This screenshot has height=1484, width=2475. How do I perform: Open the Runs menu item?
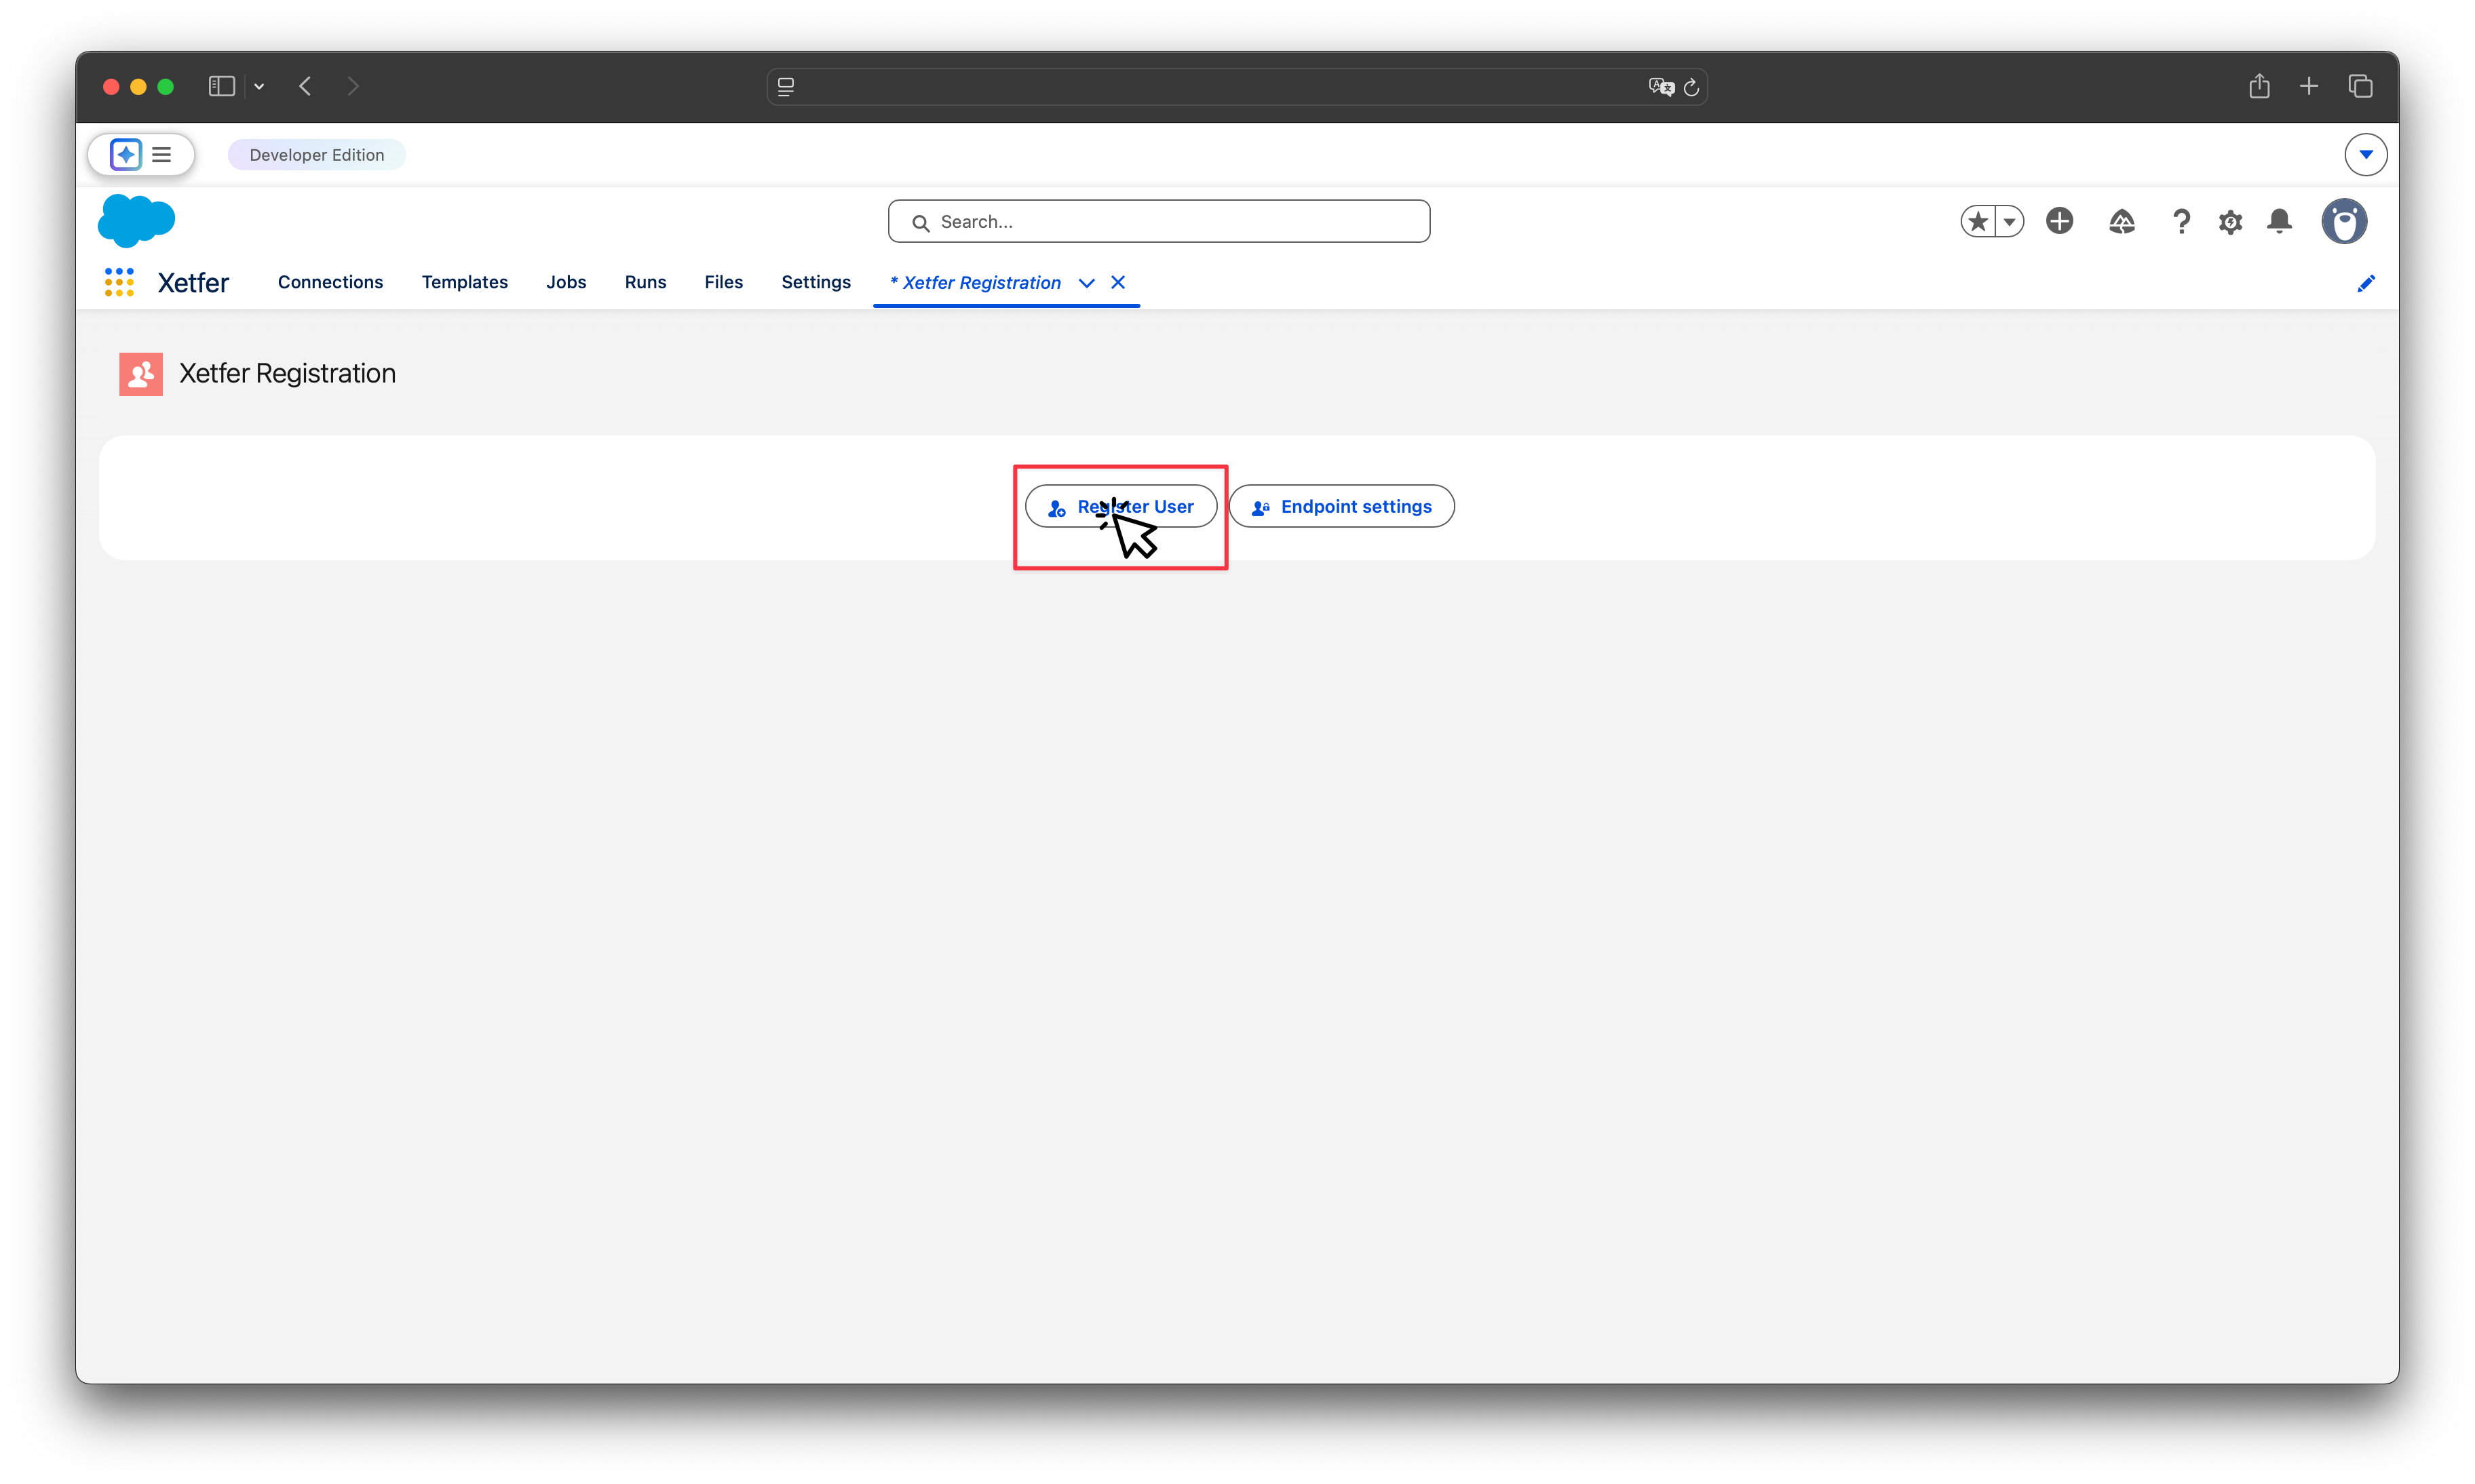tap(645, 282)
